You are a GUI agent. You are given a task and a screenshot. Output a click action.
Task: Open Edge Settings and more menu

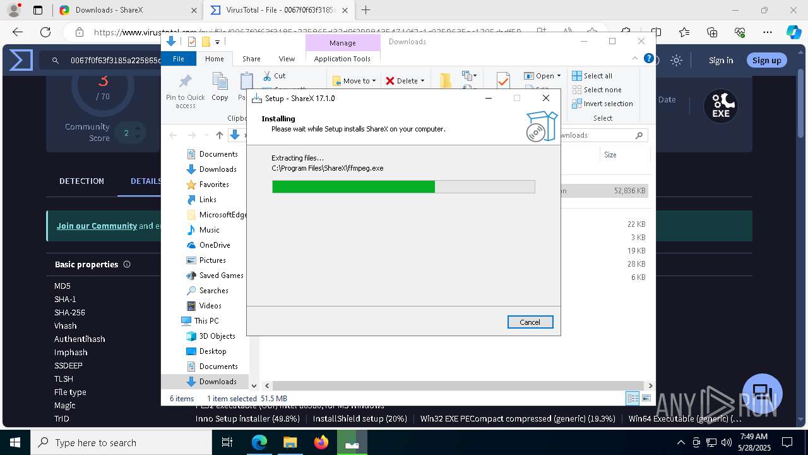768,32
